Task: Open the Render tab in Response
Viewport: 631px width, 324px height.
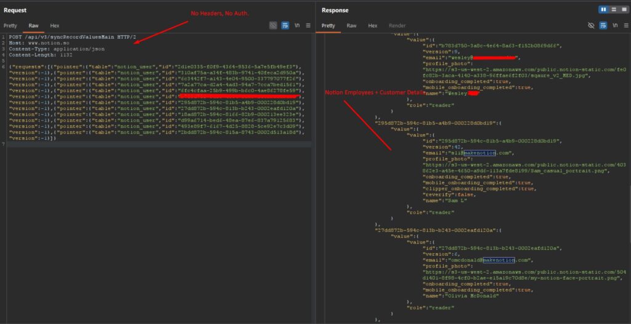Action: click(x=397, y=26)
